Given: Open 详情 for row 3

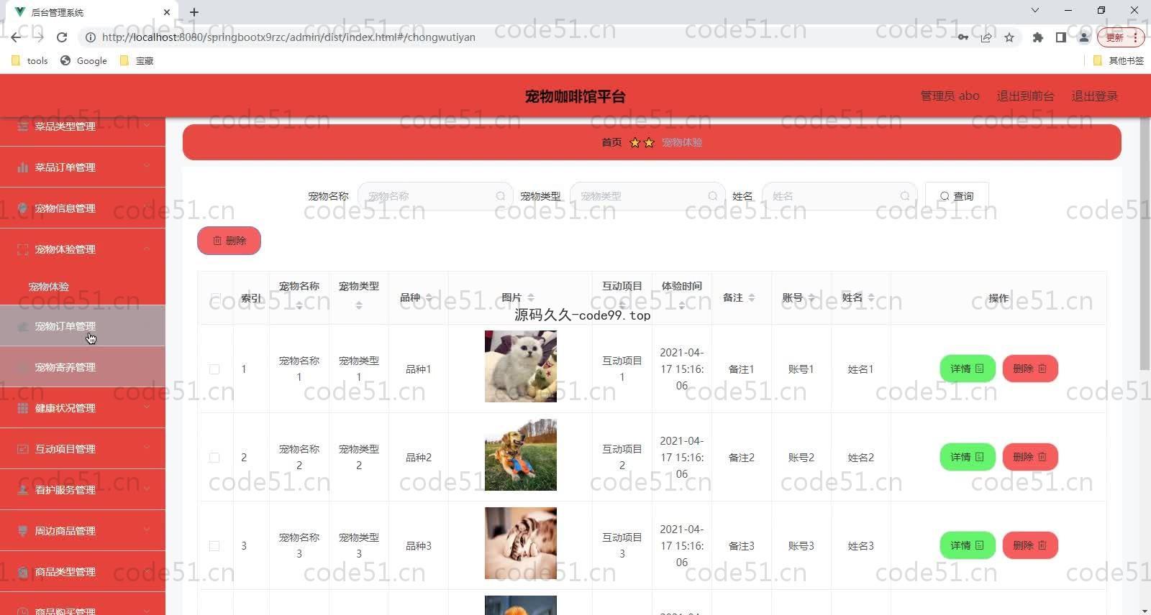Looking at the screenshot, I should click(x=967, y=545).
